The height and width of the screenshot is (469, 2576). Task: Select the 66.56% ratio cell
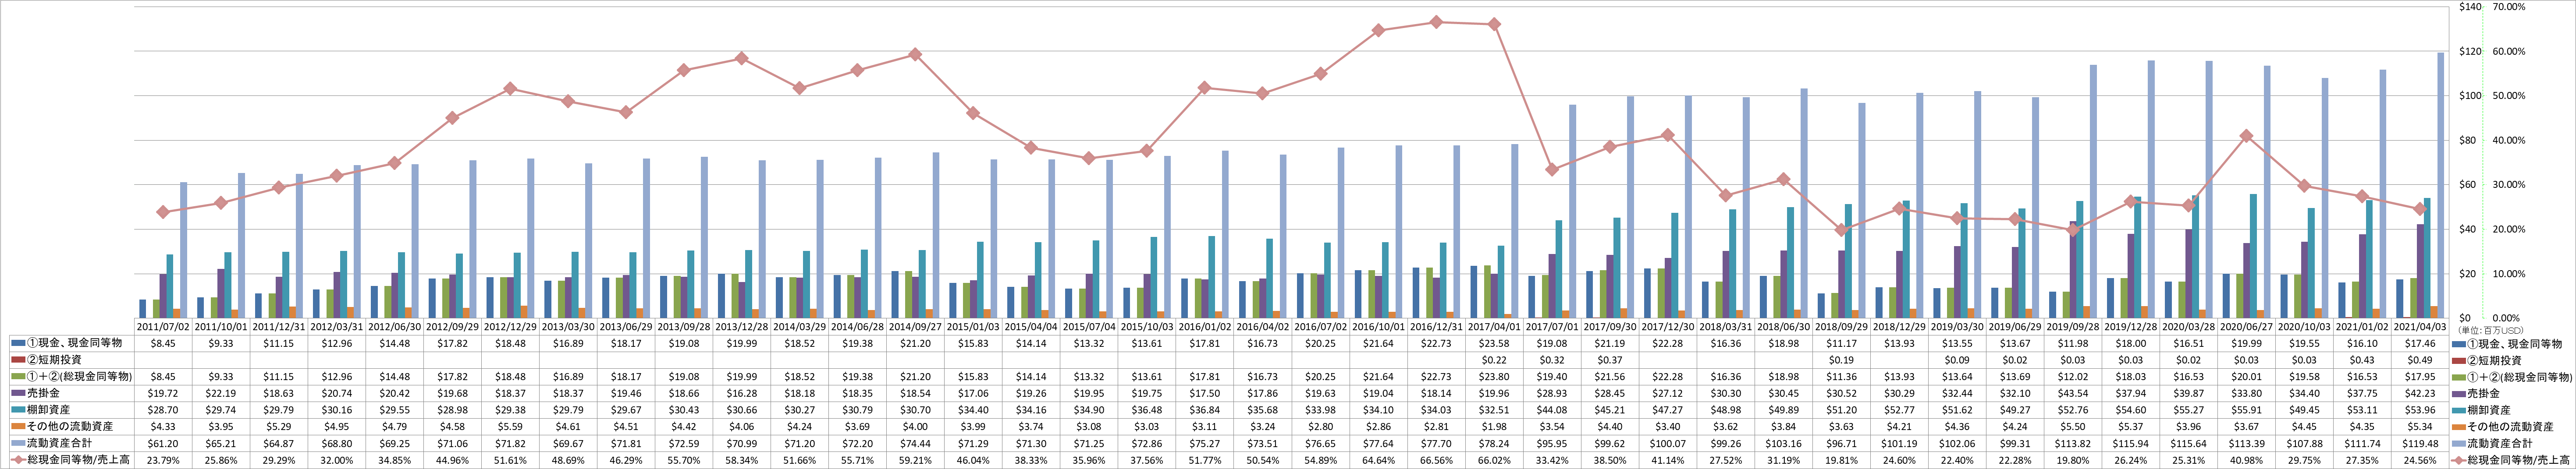pyautogui.click(x=1436, y=460)
